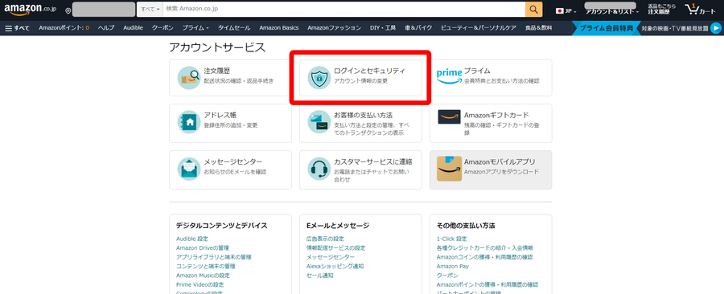This screenshot has width=724, height=294.
Task: Click the prime logo icon
Action: [449, 76]
